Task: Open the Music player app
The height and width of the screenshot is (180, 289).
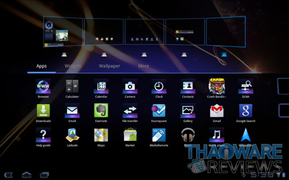Action: tap(217, 137)
